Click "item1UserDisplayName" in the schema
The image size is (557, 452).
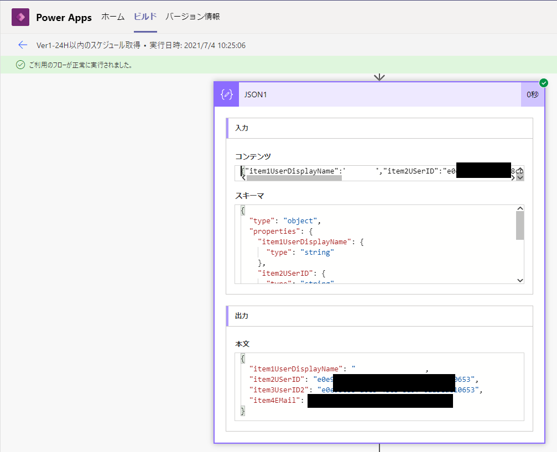[304, 242]
